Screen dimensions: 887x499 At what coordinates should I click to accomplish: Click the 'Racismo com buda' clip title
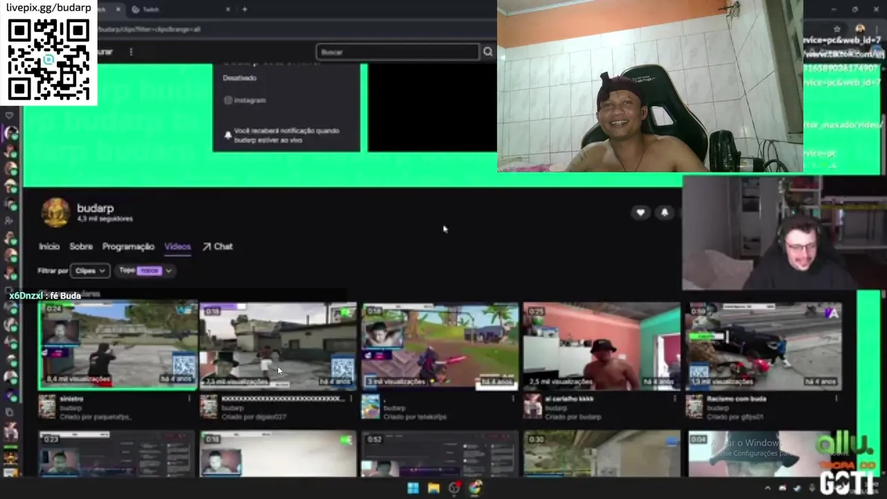(736, 399)
